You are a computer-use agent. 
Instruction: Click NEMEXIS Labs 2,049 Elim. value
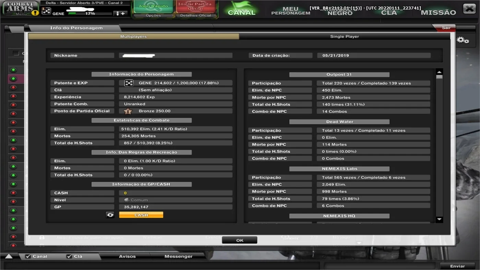[x=374, y=184]
